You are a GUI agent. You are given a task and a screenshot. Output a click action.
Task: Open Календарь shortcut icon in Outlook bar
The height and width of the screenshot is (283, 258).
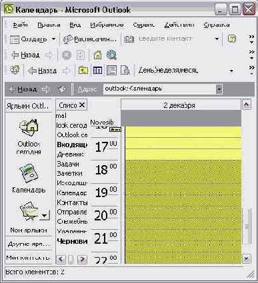(x=29, y=178)
